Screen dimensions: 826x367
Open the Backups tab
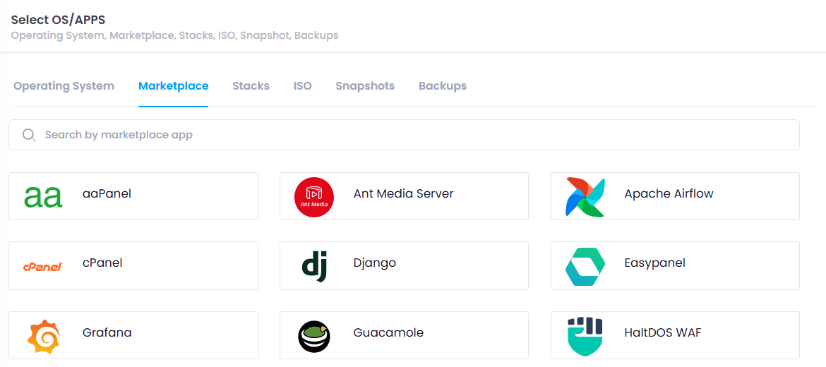click(443, 86)
